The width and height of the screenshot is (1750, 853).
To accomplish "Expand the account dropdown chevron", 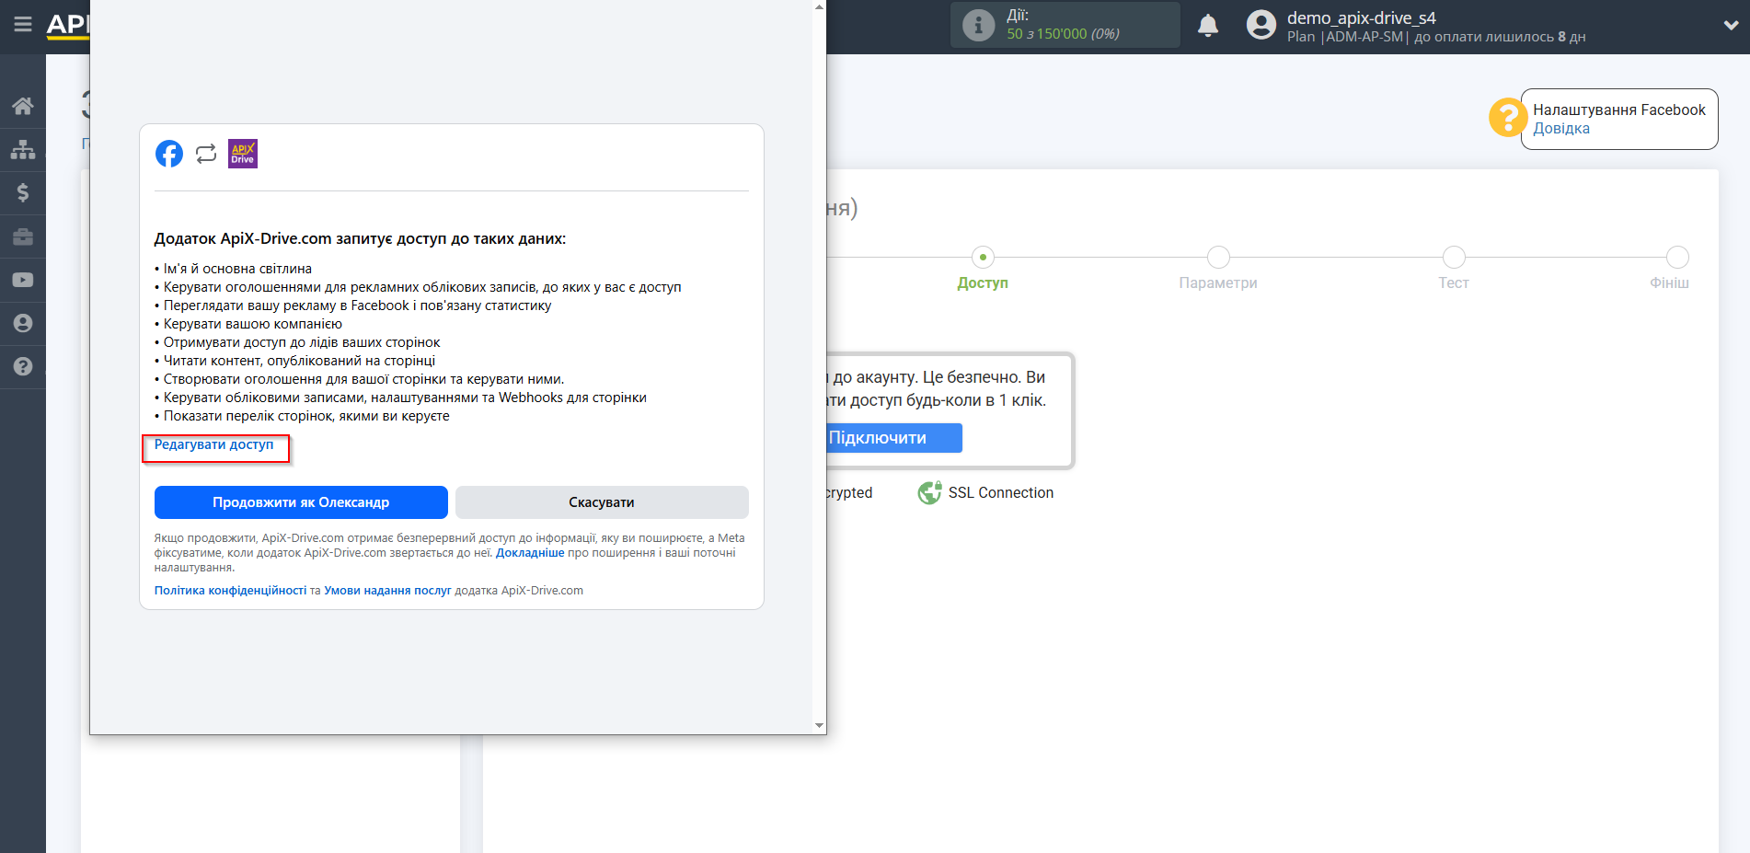I will pyautogui.click(x=1731, y=26).
